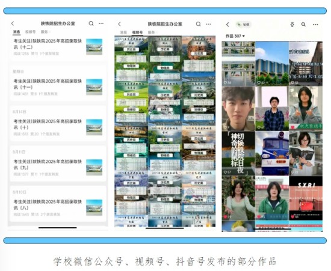Go back from the middle 视频号 grid panel
The image size is (331, 271).
(120, 24)
